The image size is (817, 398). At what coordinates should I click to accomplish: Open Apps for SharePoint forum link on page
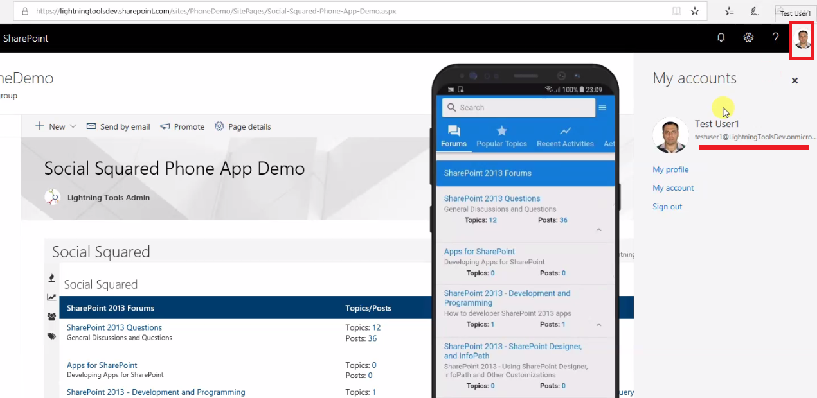point(102,365)
